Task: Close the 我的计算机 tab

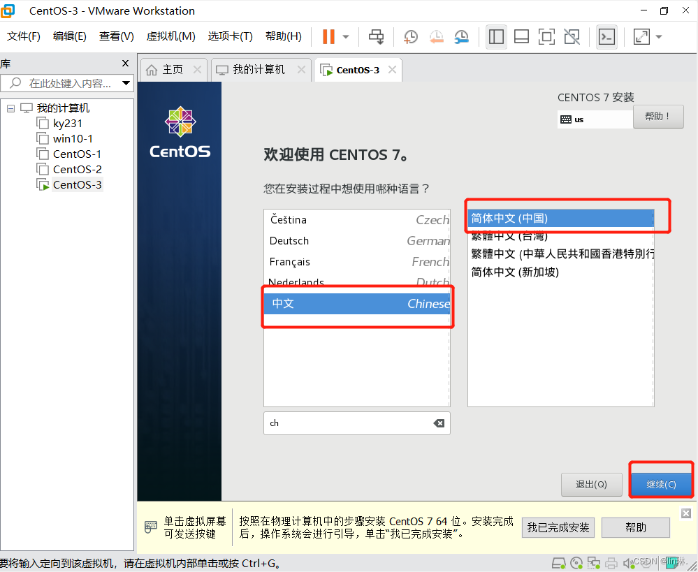Action: point(301,69)
